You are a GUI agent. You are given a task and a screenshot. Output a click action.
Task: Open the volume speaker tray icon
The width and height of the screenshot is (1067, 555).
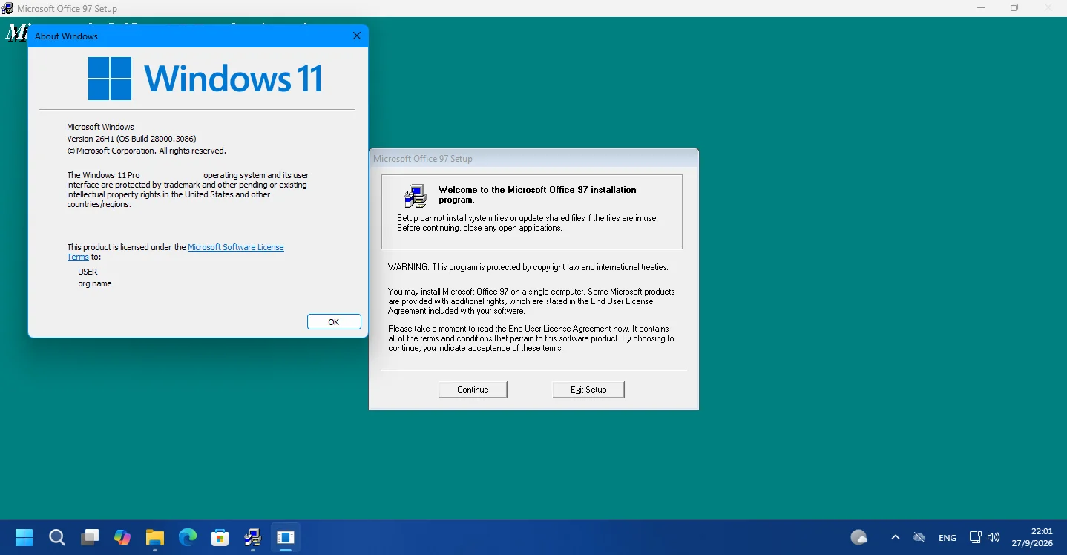point(994,537)
